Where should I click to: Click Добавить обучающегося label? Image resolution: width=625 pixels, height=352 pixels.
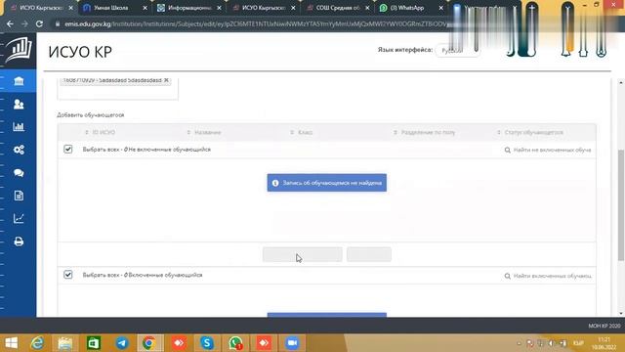point(91,115)
